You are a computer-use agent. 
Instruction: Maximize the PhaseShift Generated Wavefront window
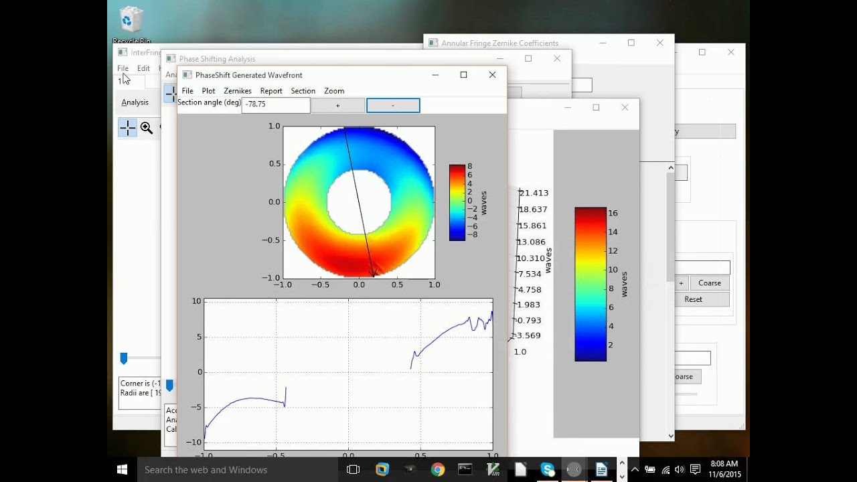tap(463, 75)
